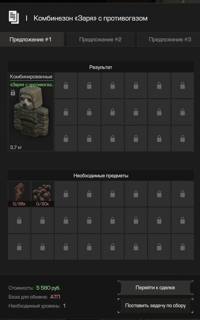Click bottom-left locked slot in Необходимые предметы

pos(19,247)
